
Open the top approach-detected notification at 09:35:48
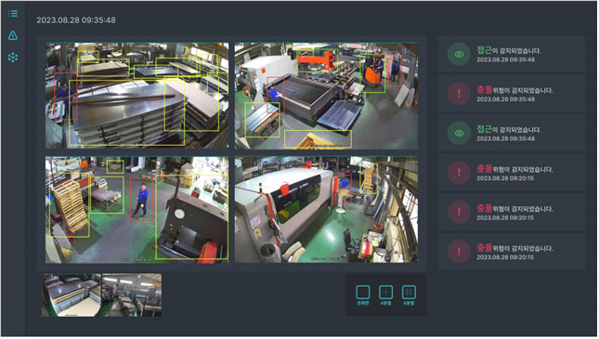point(512,54)
